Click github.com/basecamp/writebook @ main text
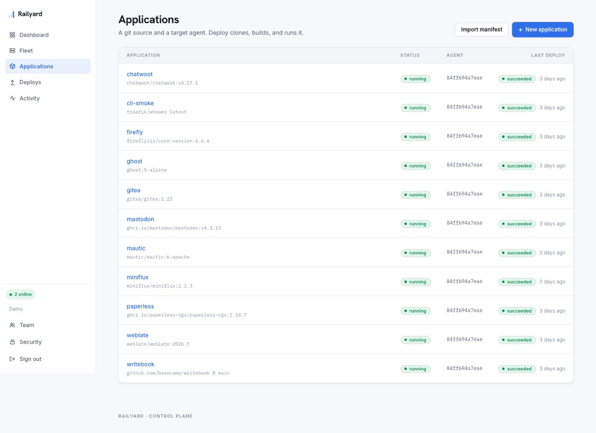596x433 pixels. pos(178,373)
